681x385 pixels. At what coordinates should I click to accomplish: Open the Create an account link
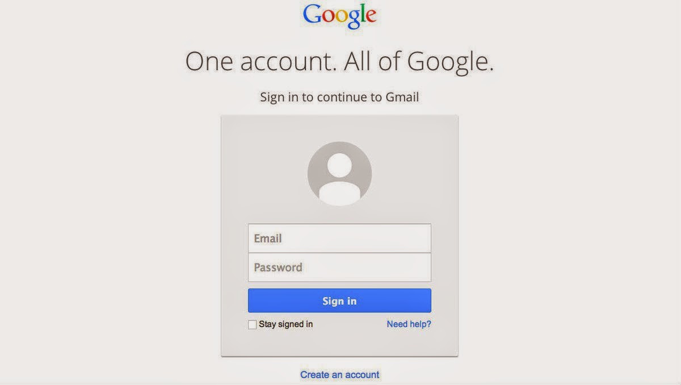(339, 375)
